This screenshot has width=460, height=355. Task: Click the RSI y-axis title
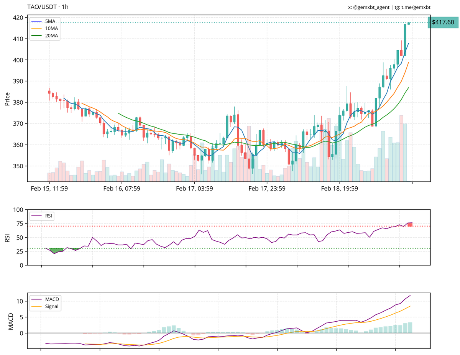7,237
